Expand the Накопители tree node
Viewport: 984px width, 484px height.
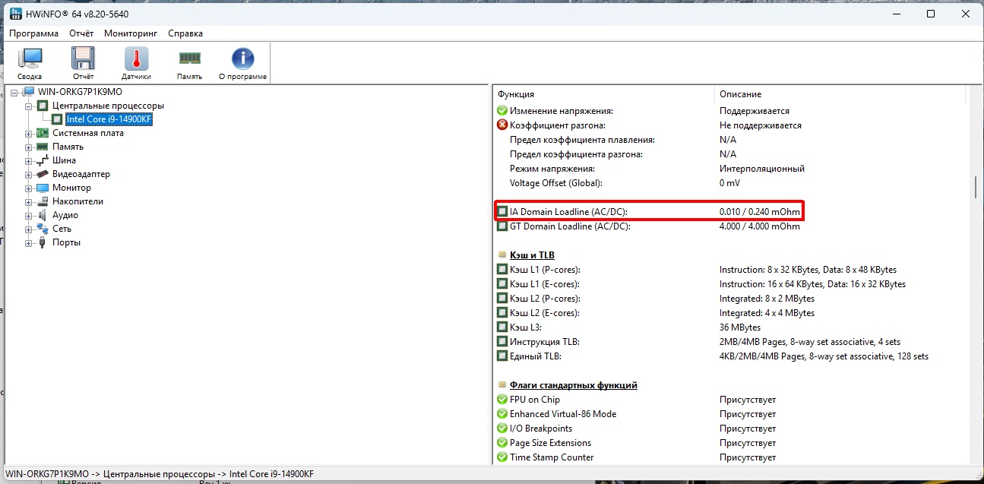pyautogui.click(x=29, y=201)
